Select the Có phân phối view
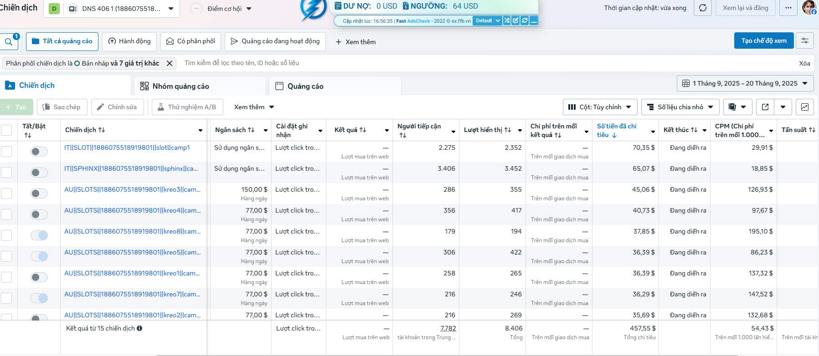 [x=191, y=41]
